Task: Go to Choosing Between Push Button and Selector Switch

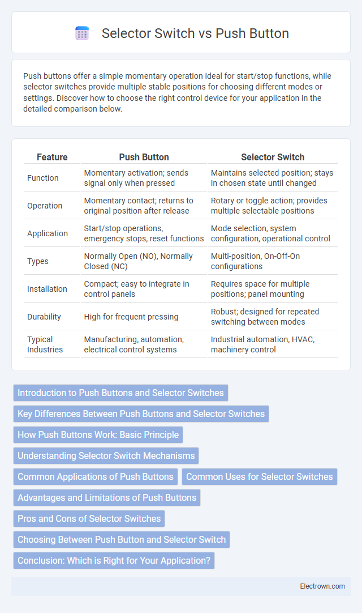Action: click(x=122, y=539)
